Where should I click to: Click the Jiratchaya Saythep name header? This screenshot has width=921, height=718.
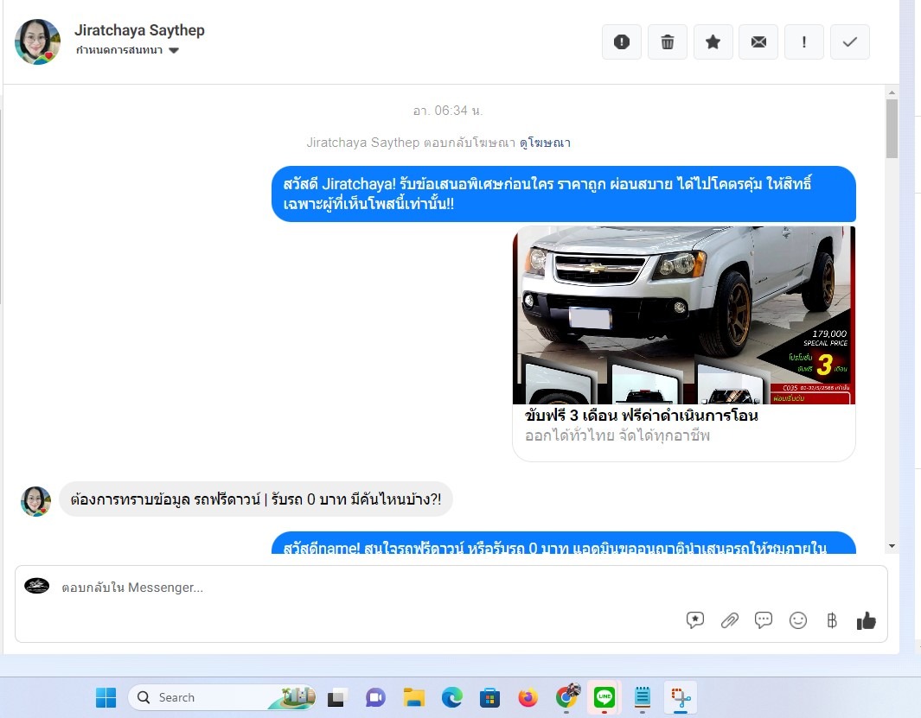click(x=139, y=30)
